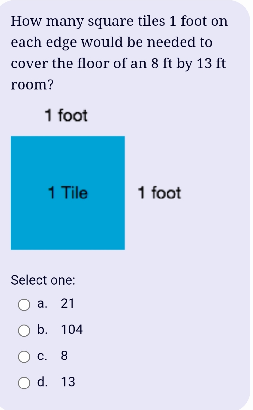This screenshot has height=410, width=253.
Task: Click the '1 foot' label beside the tile
Action: tap(159, 193)
